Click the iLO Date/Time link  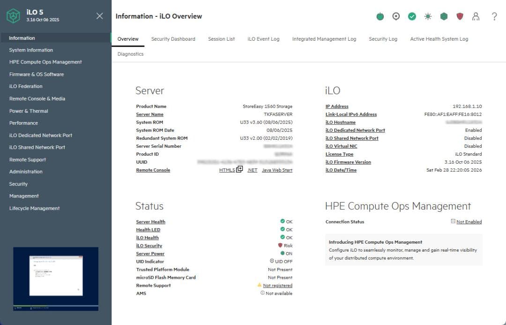pyautogui.click(x=341, y=170)
